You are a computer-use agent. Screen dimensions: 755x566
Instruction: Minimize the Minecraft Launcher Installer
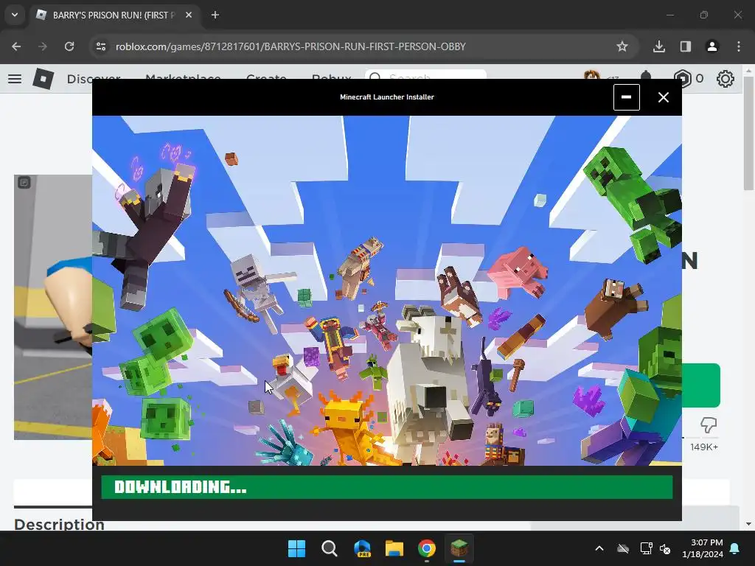[x=627, y=97]
